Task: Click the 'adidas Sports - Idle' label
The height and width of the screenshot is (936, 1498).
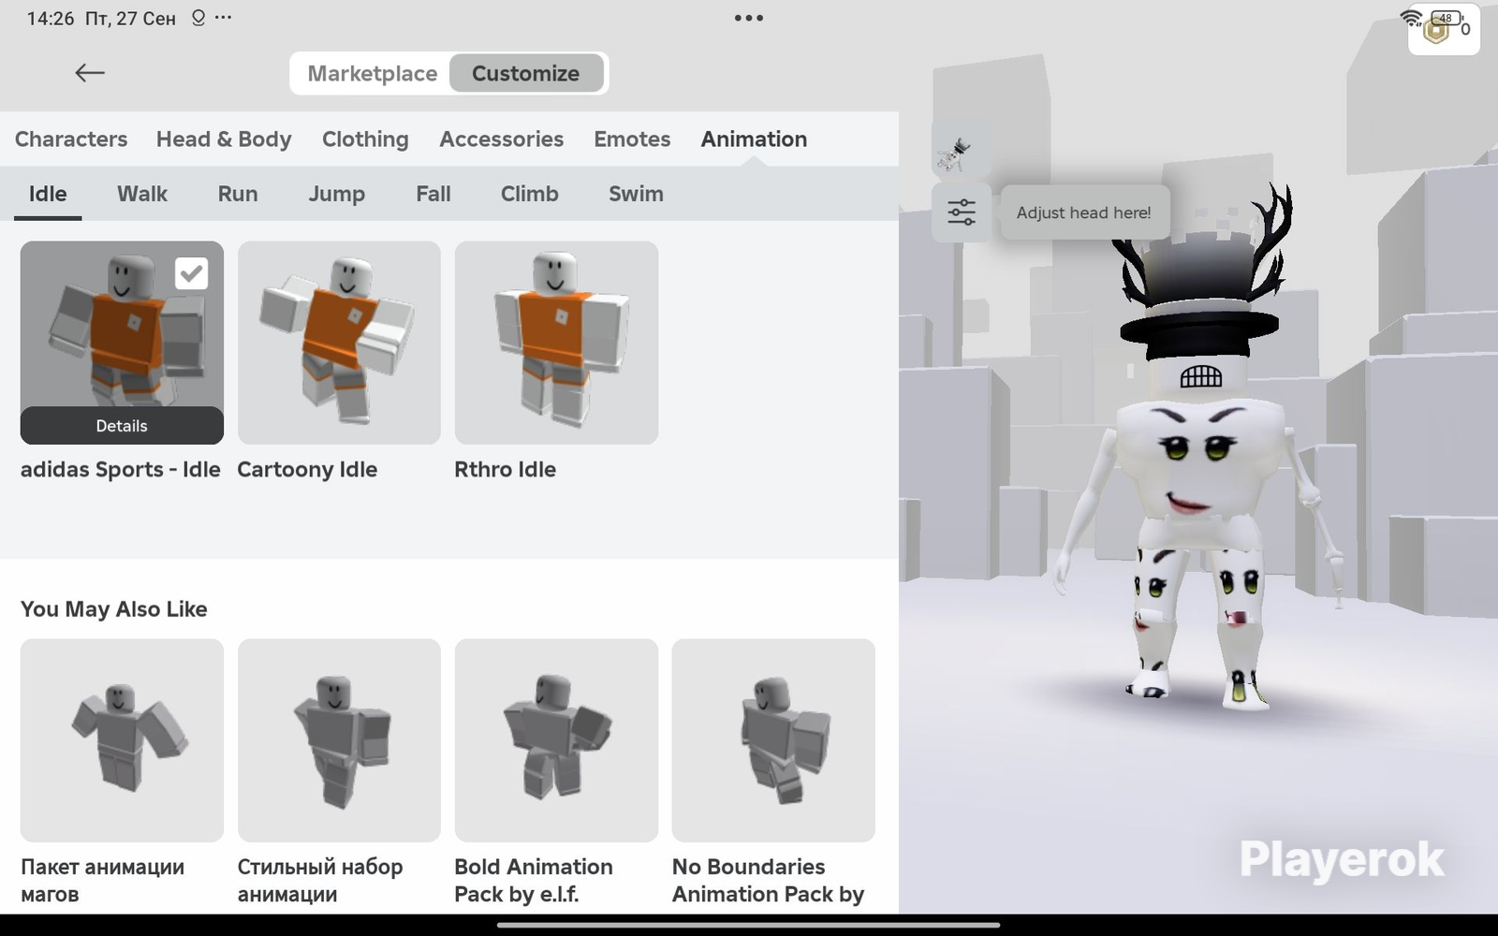Action: [121, 470]
